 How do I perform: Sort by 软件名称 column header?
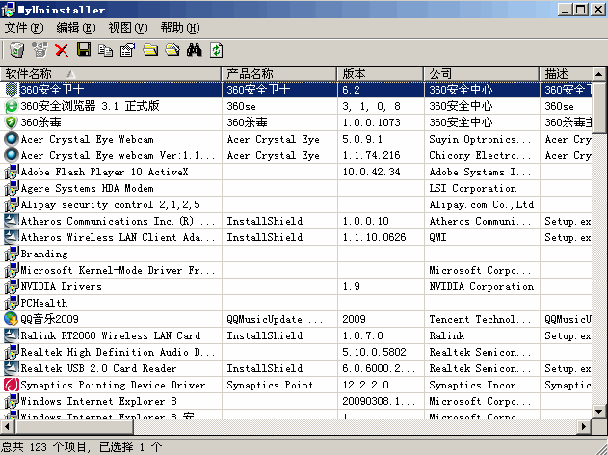point(111,73)
